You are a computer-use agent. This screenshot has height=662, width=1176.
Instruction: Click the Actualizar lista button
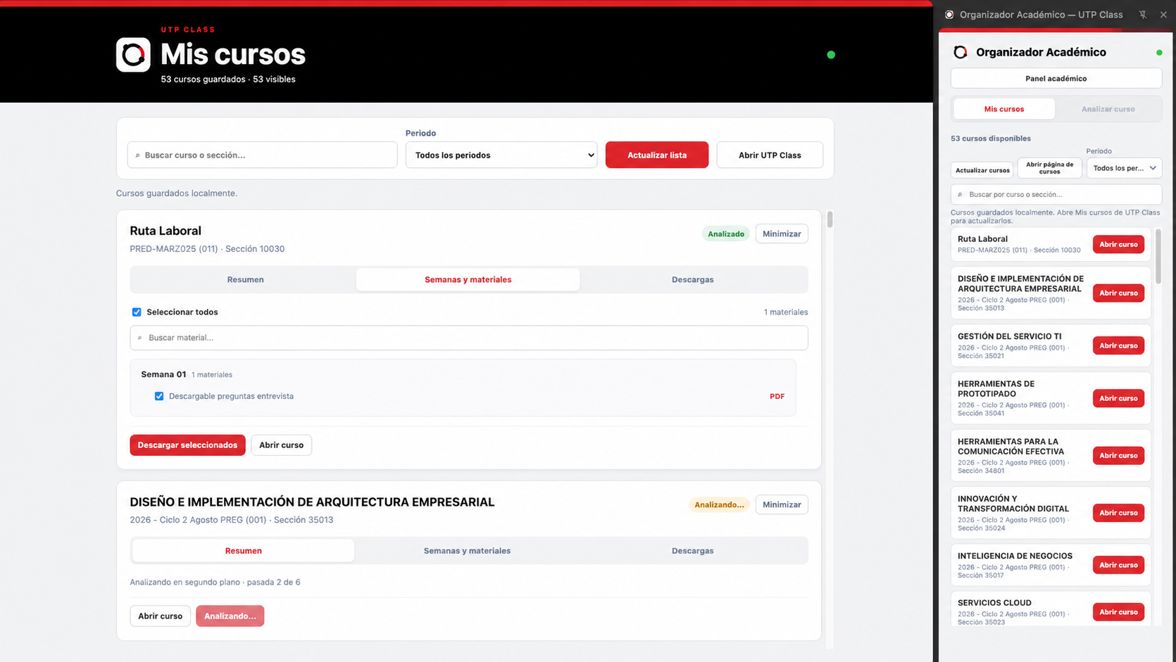pyautogui.click(x=657, y=155)
